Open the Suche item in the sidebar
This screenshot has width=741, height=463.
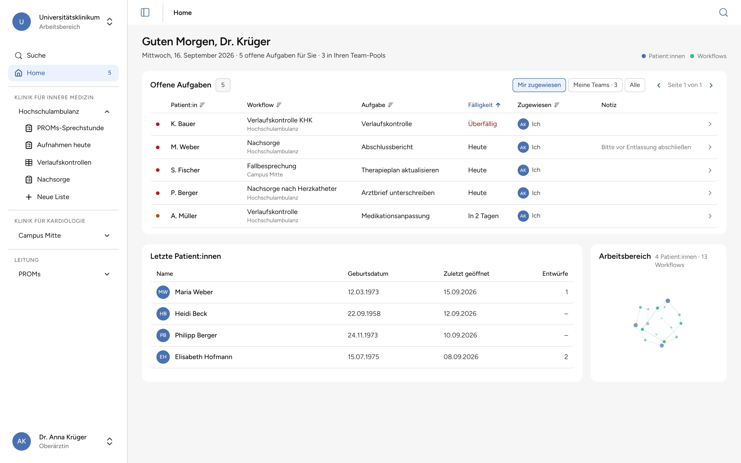point(63,55)
